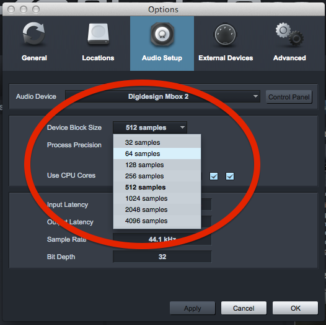326x325 pixels.
Task: Click the Bit Depth value field
Action: [x=162, y=257]
